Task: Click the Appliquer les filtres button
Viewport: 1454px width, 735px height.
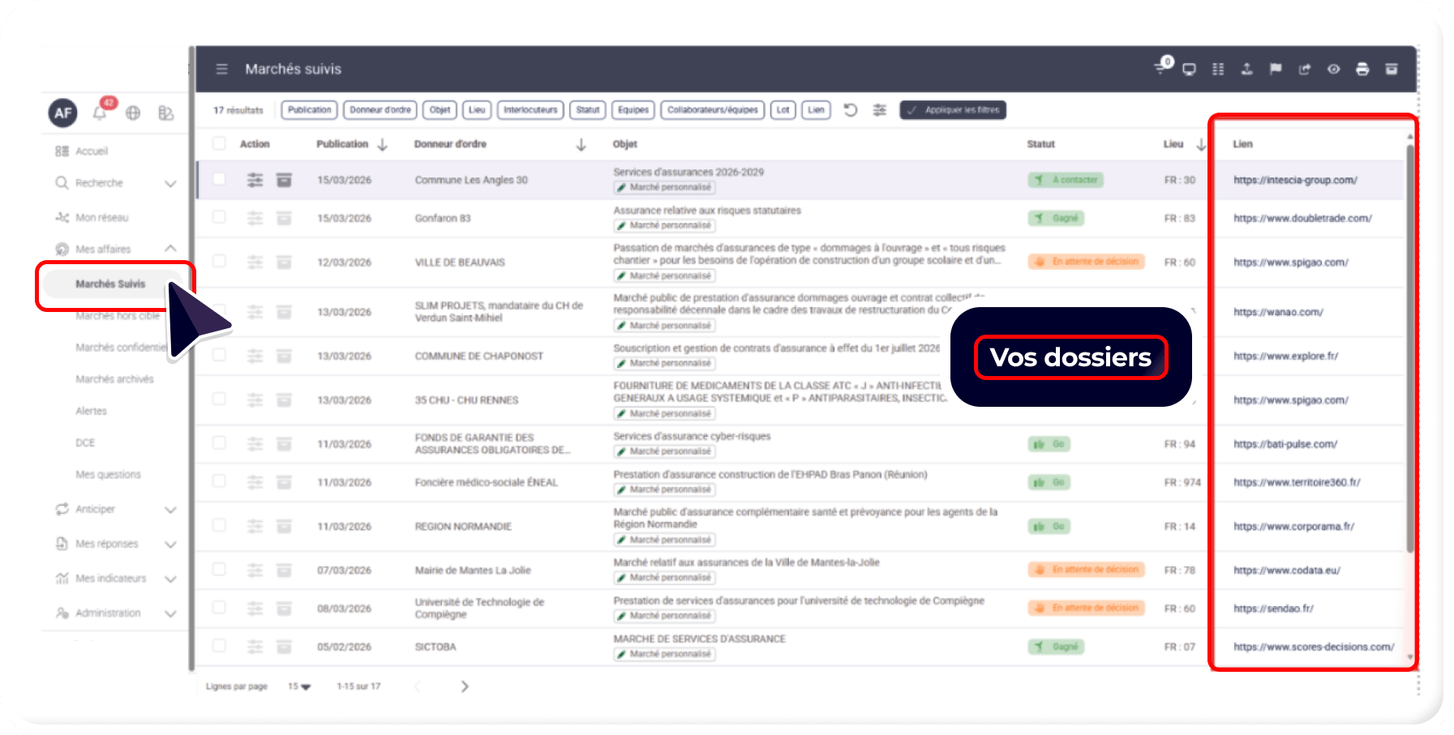Action: click(x=953, y=110)
